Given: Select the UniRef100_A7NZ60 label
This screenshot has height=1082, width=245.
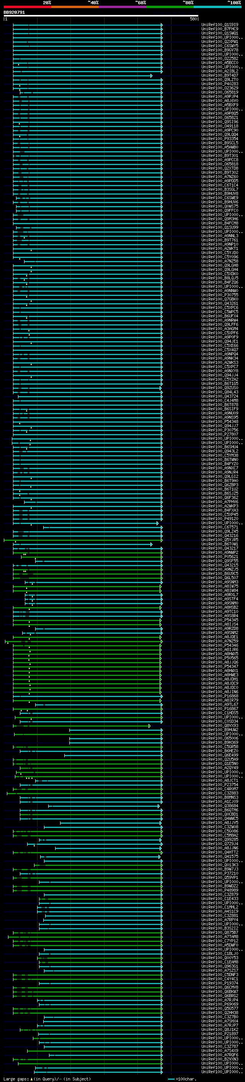Looking at the screenshot, I should pyautogui.click(x=220, y=177).
